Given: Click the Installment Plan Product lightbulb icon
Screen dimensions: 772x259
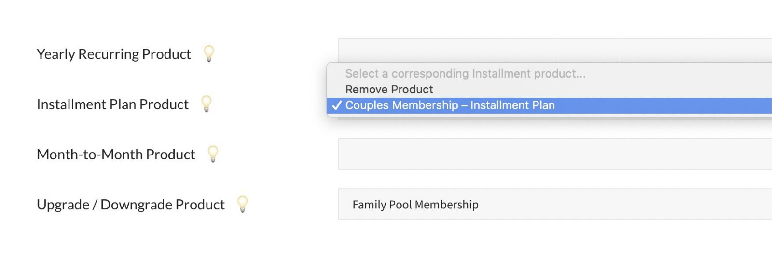Looking at the screenshot, I should click(x=207, y=104).
